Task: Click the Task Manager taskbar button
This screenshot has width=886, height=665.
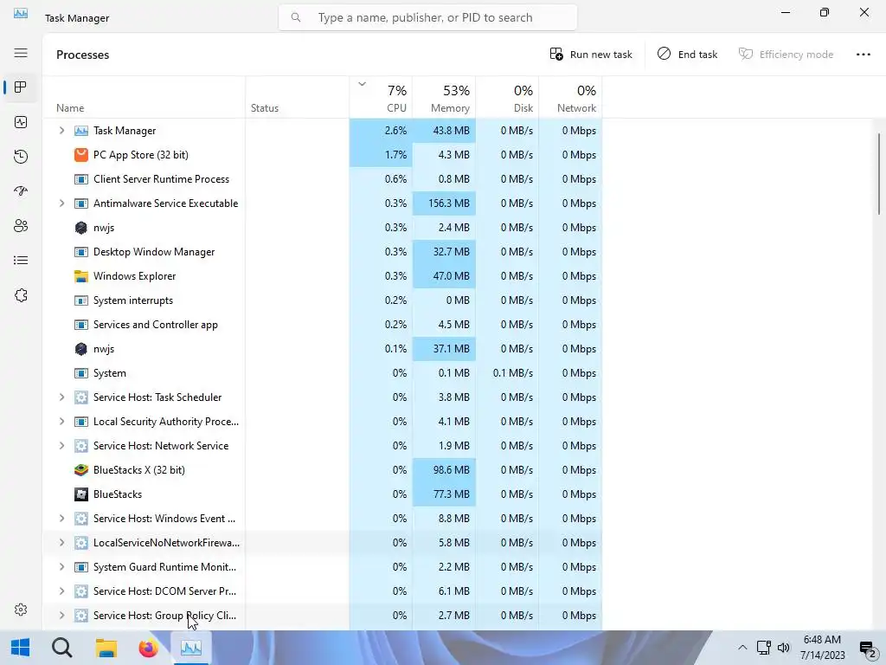Action: tap(191, 648)
